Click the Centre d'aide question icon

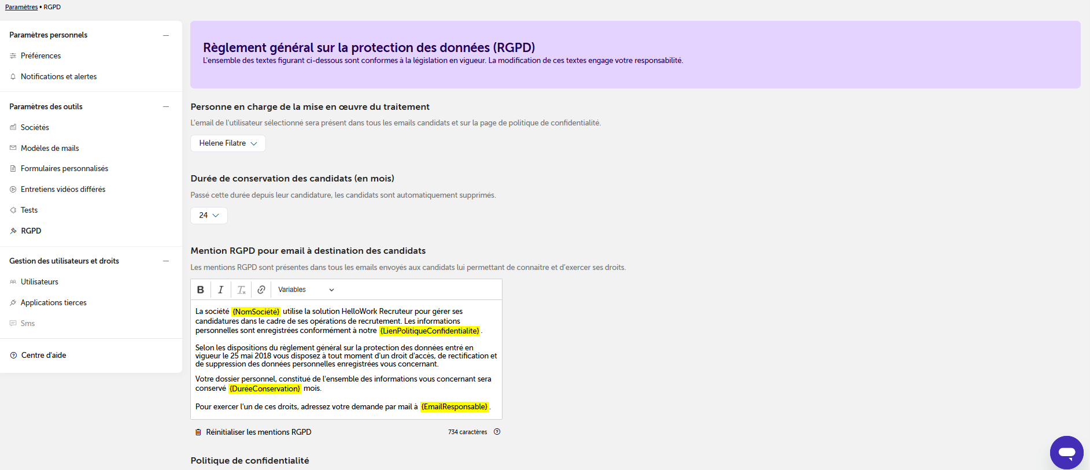pos(13,356)
